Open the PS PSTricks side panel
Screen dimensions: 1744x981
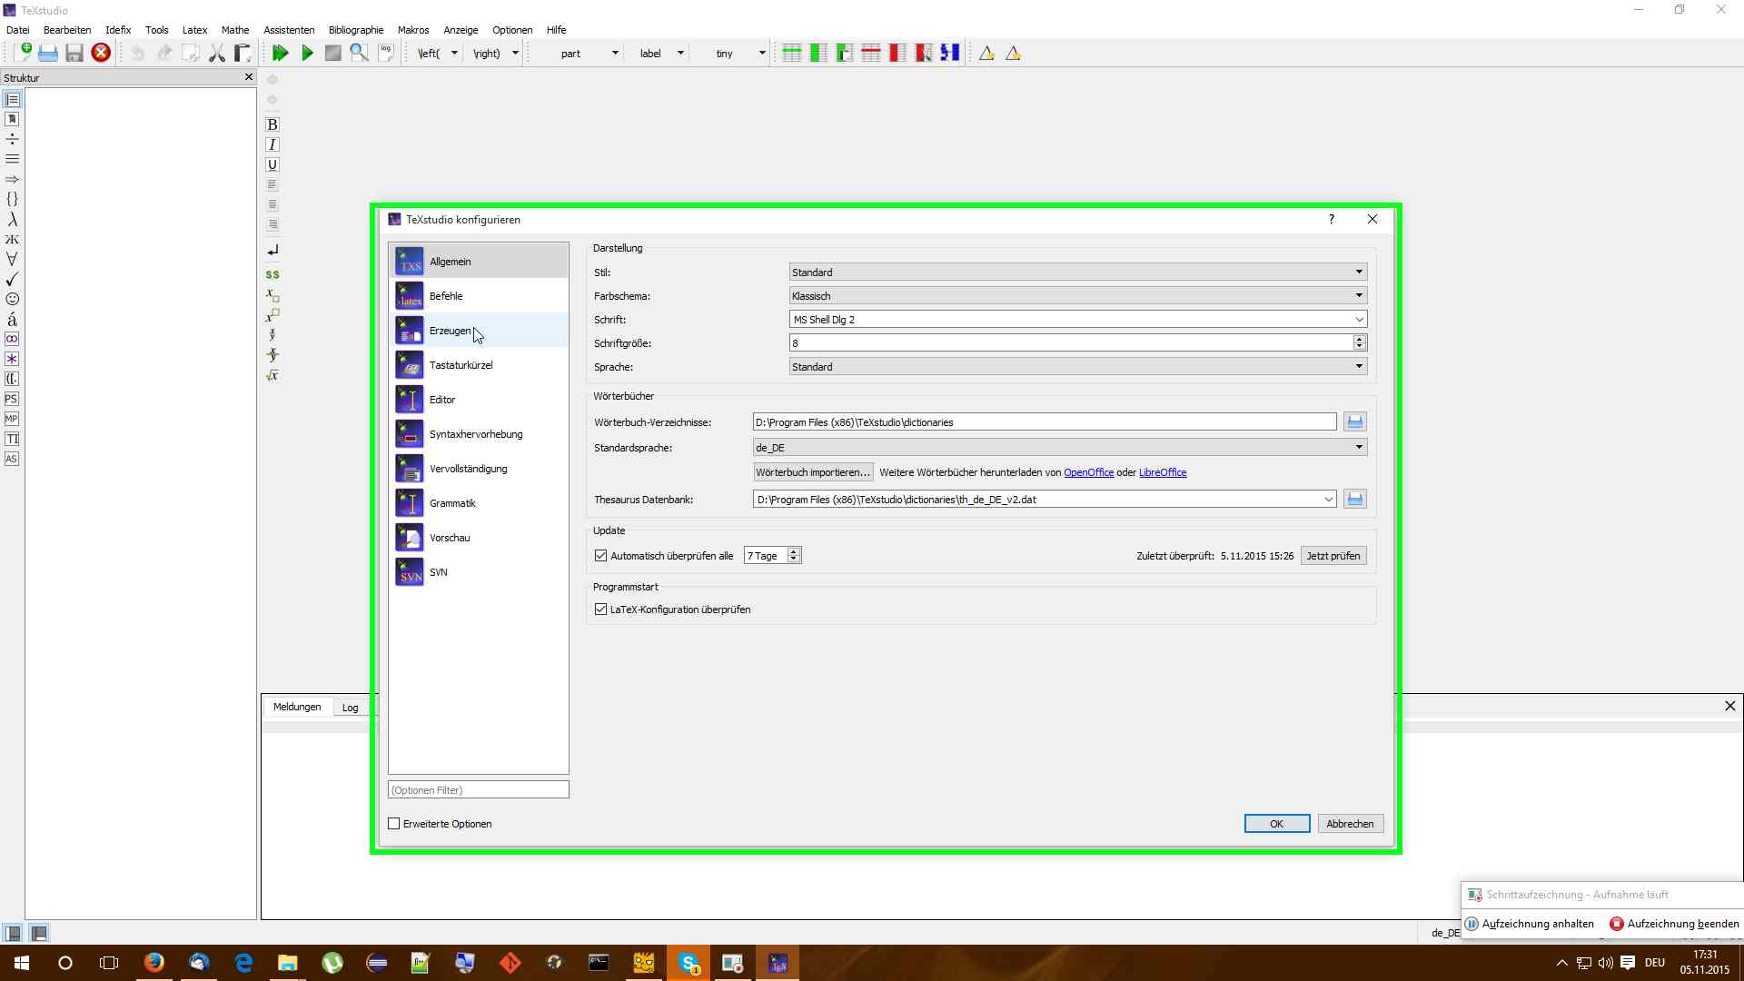[12, 399]
